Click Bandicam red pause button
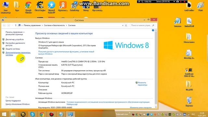The image size is (208, 117). click(181, 2)
